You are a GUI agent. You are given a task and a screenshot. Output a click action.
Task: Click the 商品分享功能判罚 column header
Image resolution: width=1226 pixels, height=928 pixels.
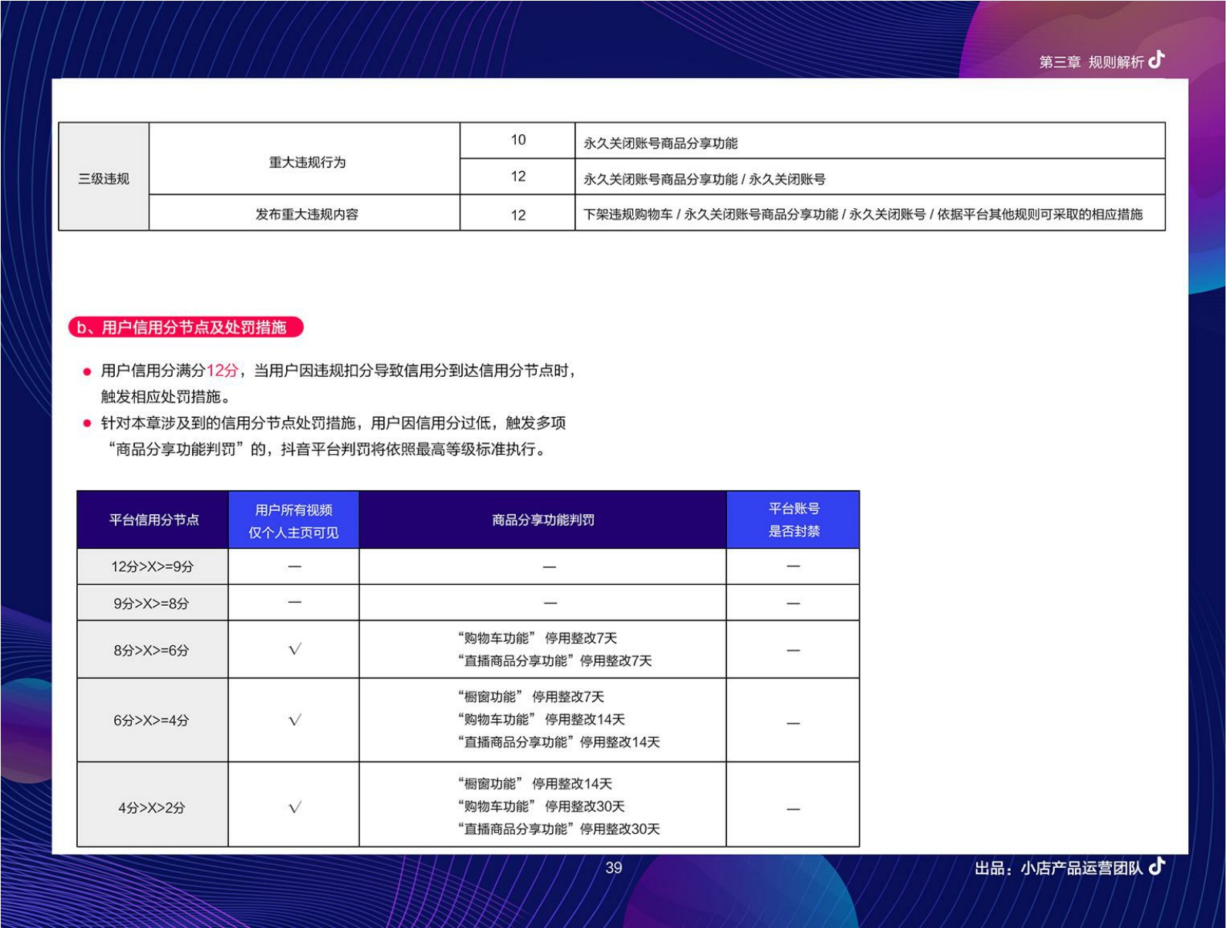click(x=543, y=520)
